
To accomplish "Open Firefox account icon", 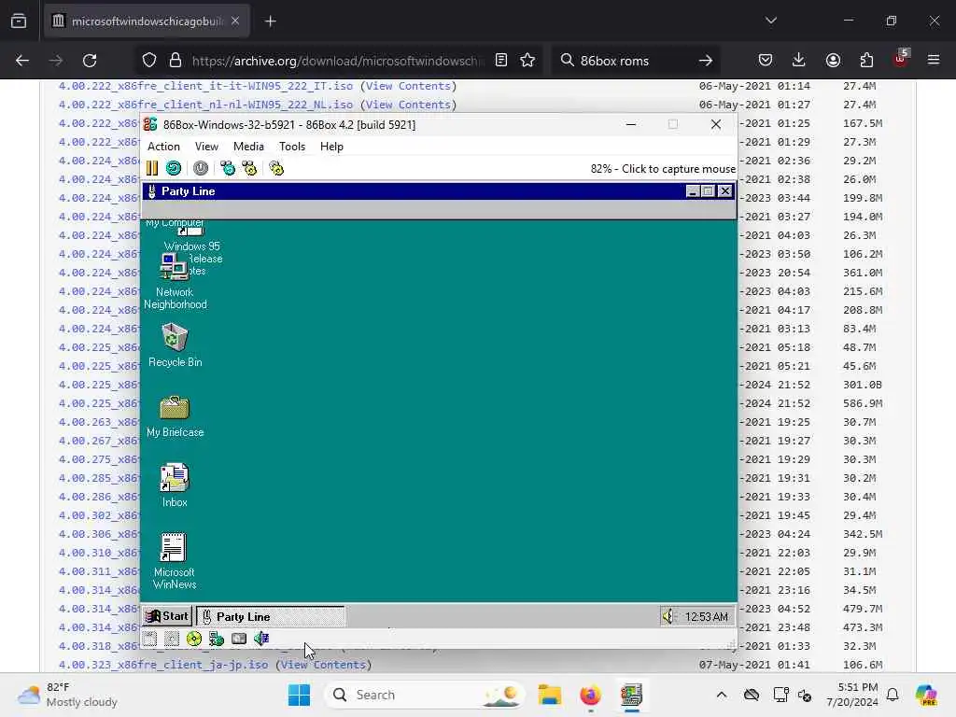I will (x=833, y=61).
